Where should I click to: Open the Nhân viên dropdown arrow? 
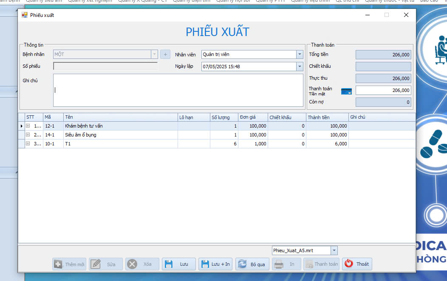click(x=299, y=54)
